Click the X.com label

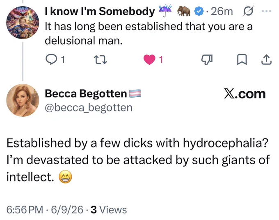[245, 94]
